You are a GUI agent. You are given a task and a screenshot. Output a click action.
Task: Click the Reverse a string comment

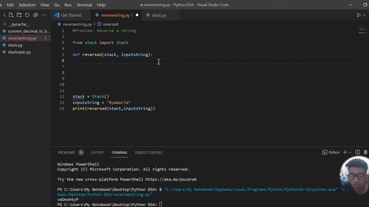point(104,30)
